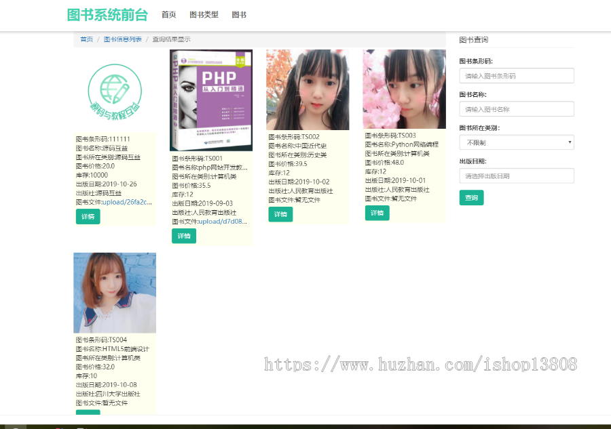Click 详情 for Python网络编程
This screenshot has width=611, height=429.
tap(377, 212)
